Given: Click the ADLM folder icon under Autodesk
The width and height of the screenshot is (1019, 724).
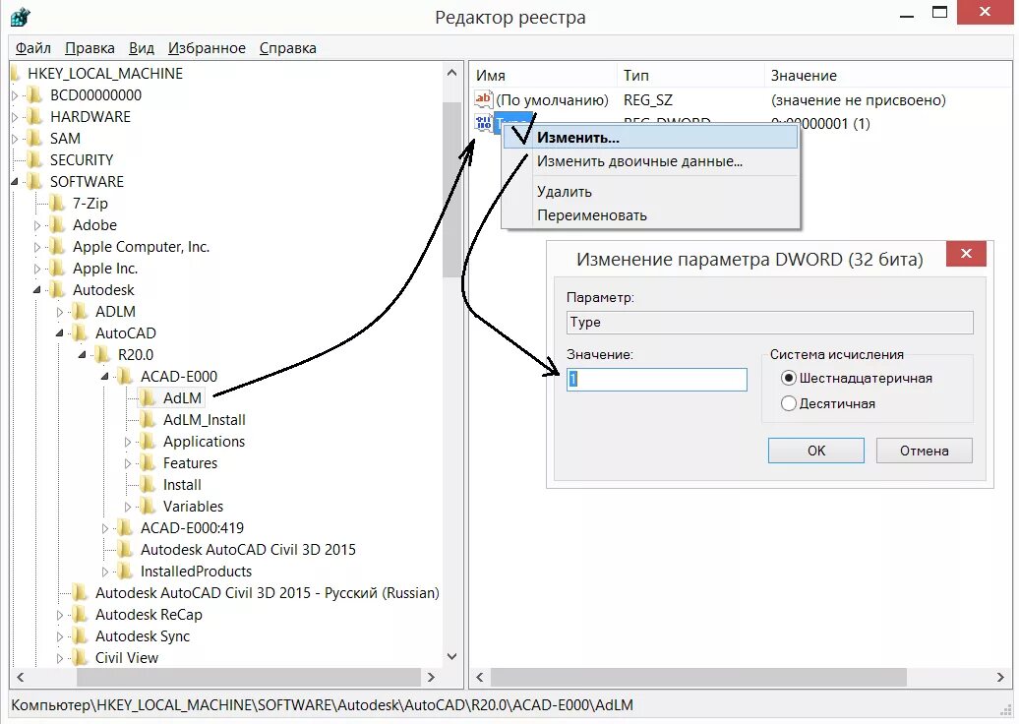Looking at the screenshot, I should pyautogui.click(x=81, y=311).
